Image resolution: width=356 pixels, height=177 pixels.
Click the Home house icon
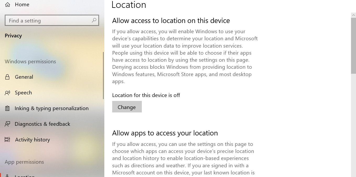pos(8,4)
